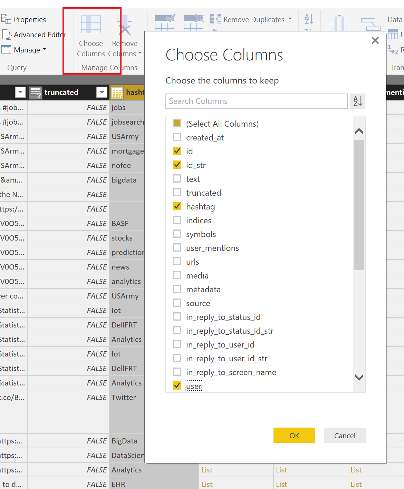Click the Remove Duplicates button
Viewport: 404px width, 489px height.
pyautogui.click(x=248, y=20)
